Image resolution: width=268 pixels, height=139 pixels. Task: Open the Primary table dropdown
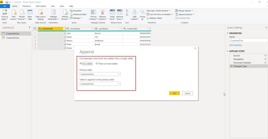(100, 74)
